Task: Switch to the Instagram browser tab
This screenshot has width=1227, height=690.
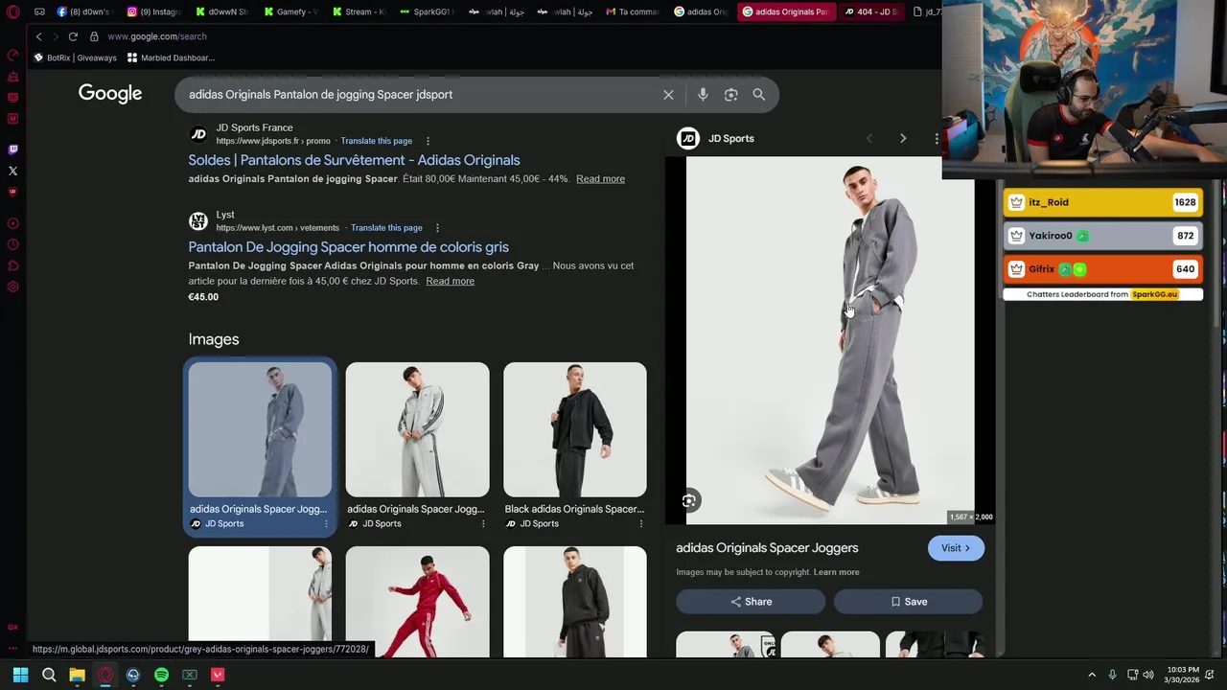Action: 153,11
